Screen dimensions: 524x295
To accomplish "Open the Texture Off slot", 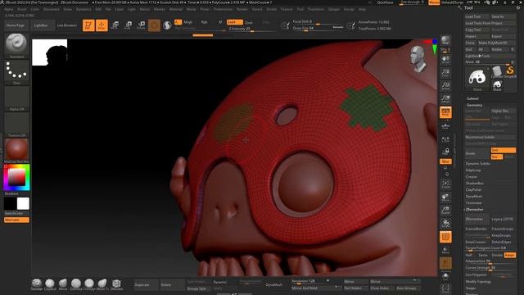I will (x=16, y=125).
